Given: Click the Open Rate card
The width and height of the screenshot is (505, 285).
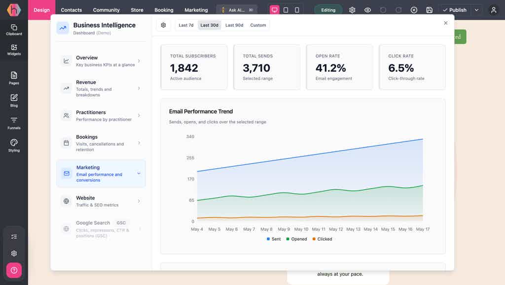Looking at the screenshot, I should (x=339, y=67).
